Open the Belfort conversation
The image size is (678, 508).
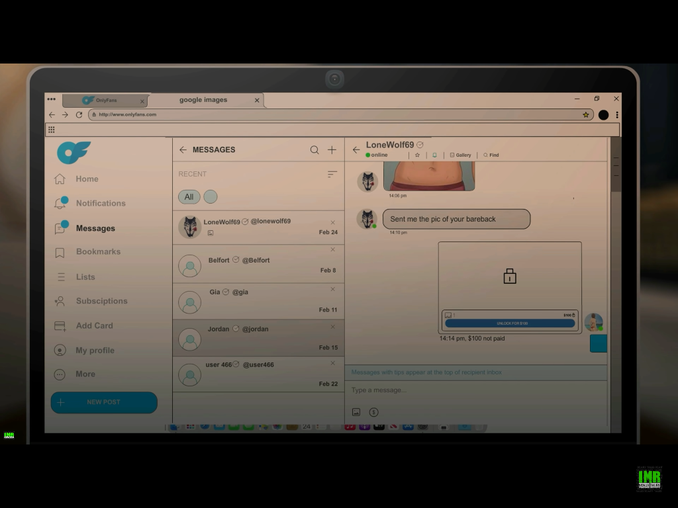[x=259, y=264]
